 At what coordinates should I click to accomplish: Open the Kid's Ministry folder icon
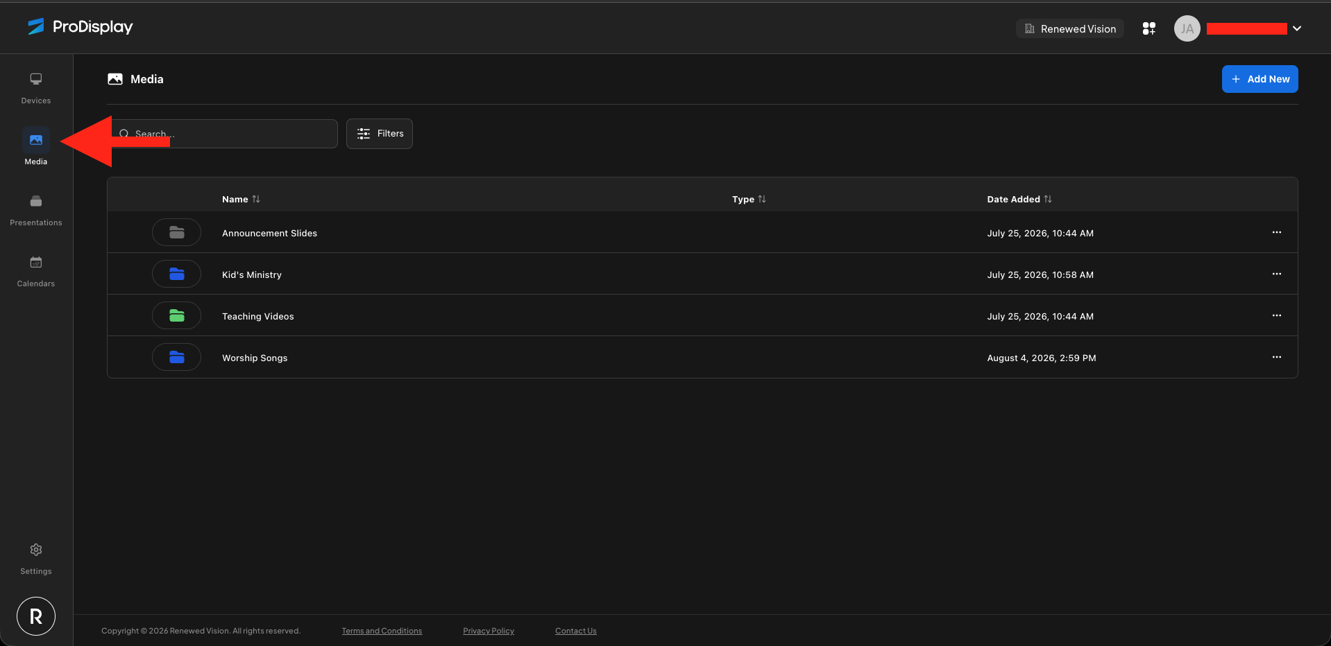[177, 274]
